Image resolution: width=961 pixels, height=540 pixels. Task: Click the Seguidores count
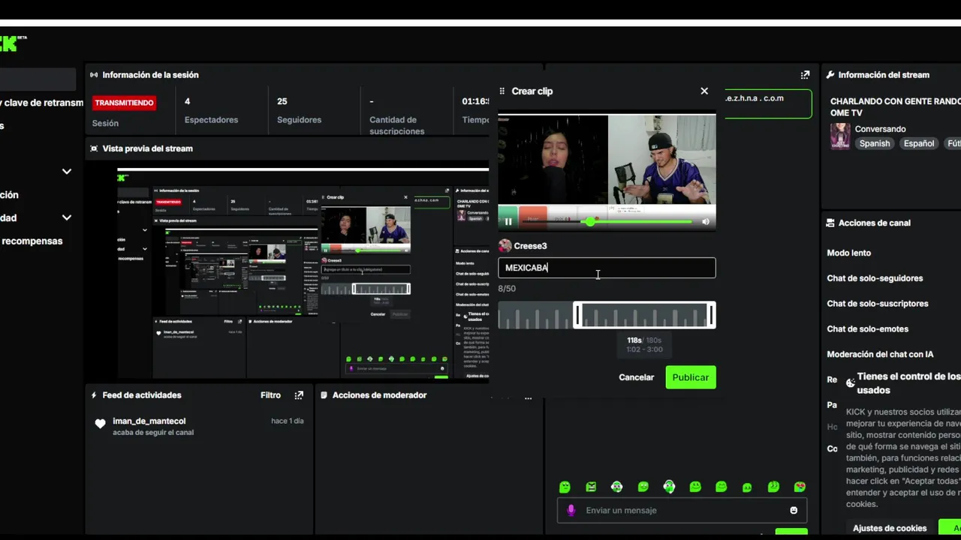pyautogui.click(x=282, y=101)
